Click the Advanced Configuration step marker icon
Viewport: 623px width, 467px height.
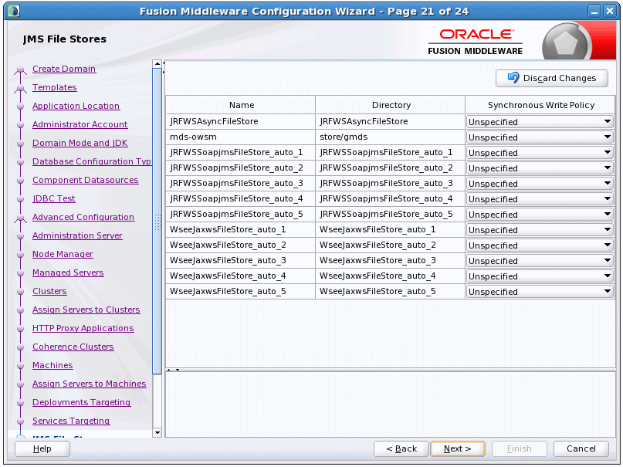pos(20,218)
